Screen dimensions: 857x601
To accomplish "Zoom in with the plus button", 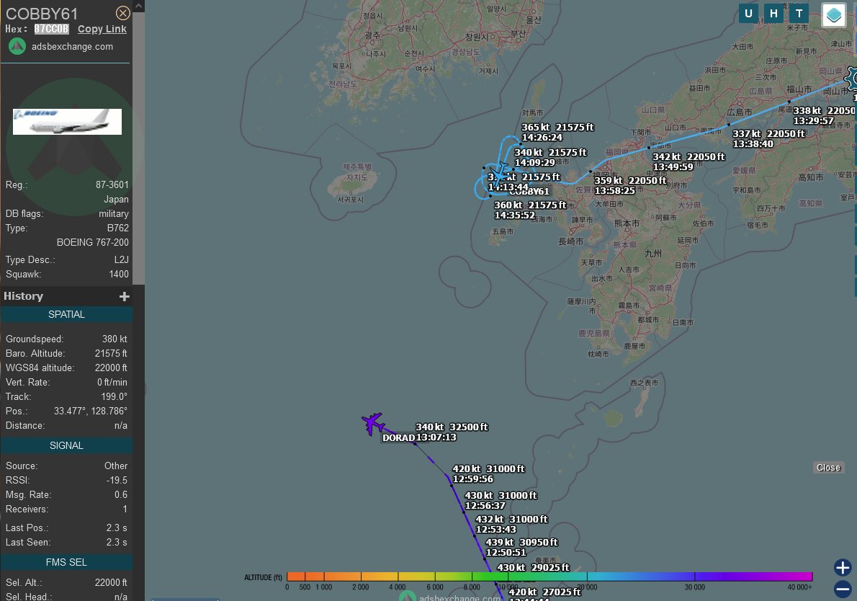I will [x=843, y=568].
